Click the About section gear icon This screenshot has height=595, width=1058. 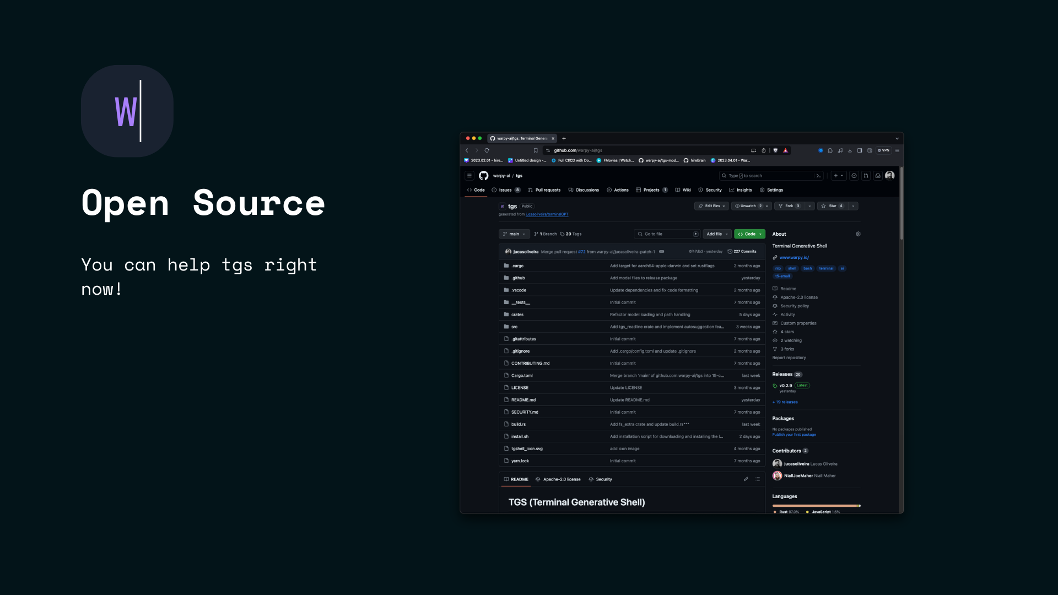858,234
